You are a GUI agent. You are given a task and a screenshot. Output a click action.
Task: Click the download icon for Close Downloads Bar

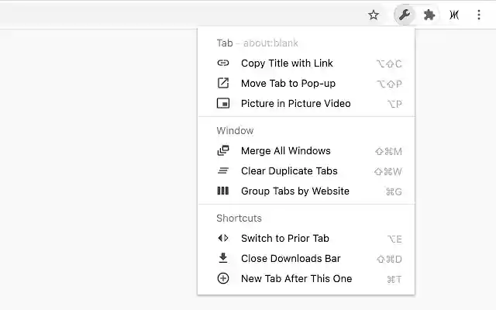pyautogui.click(x=223, y=259)
